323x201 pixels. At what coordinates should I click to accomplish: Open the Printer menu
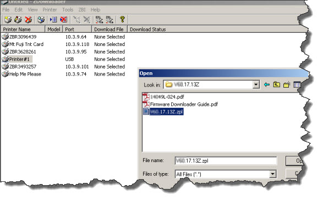tap(50, 10)
